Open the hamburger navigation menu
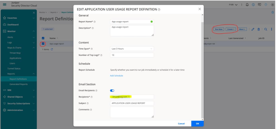Viewport: 276px width, 129px height. [4, 4]
